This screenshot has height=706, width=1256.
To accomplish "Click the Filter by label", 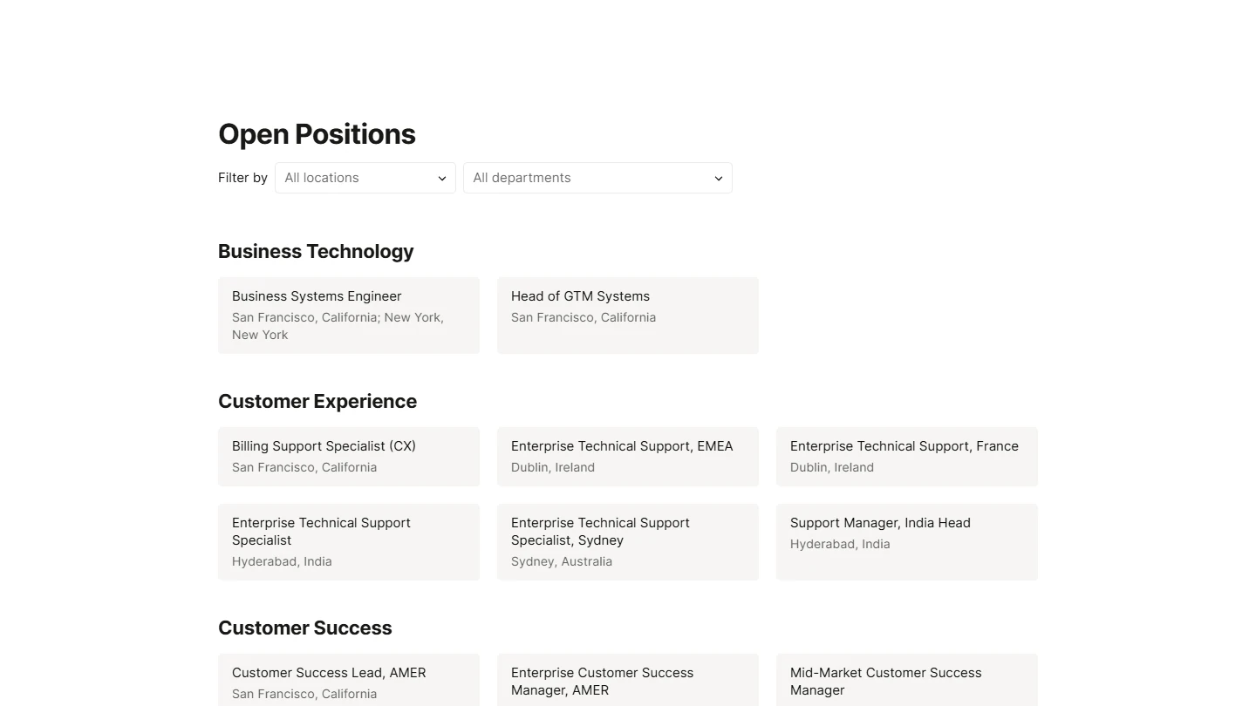I will coord(242,178).
